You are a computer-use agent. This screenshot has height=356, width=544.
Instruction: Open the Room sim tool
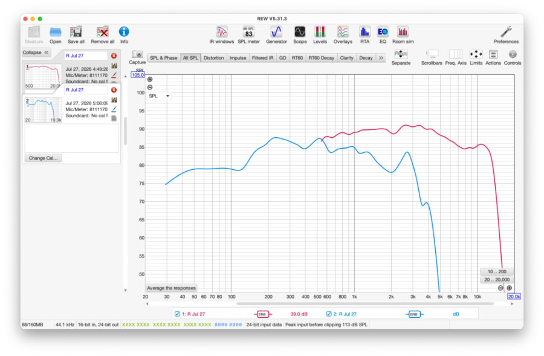pos(403,34)
